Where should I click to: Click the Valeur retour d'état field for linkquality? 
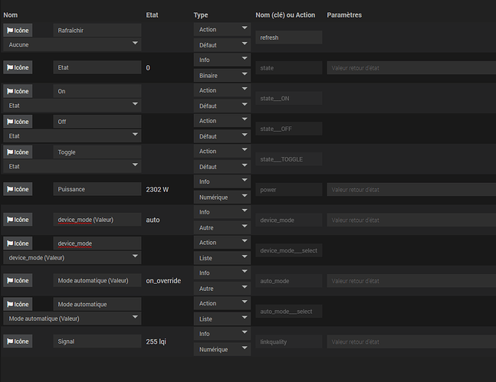(409, 341)
